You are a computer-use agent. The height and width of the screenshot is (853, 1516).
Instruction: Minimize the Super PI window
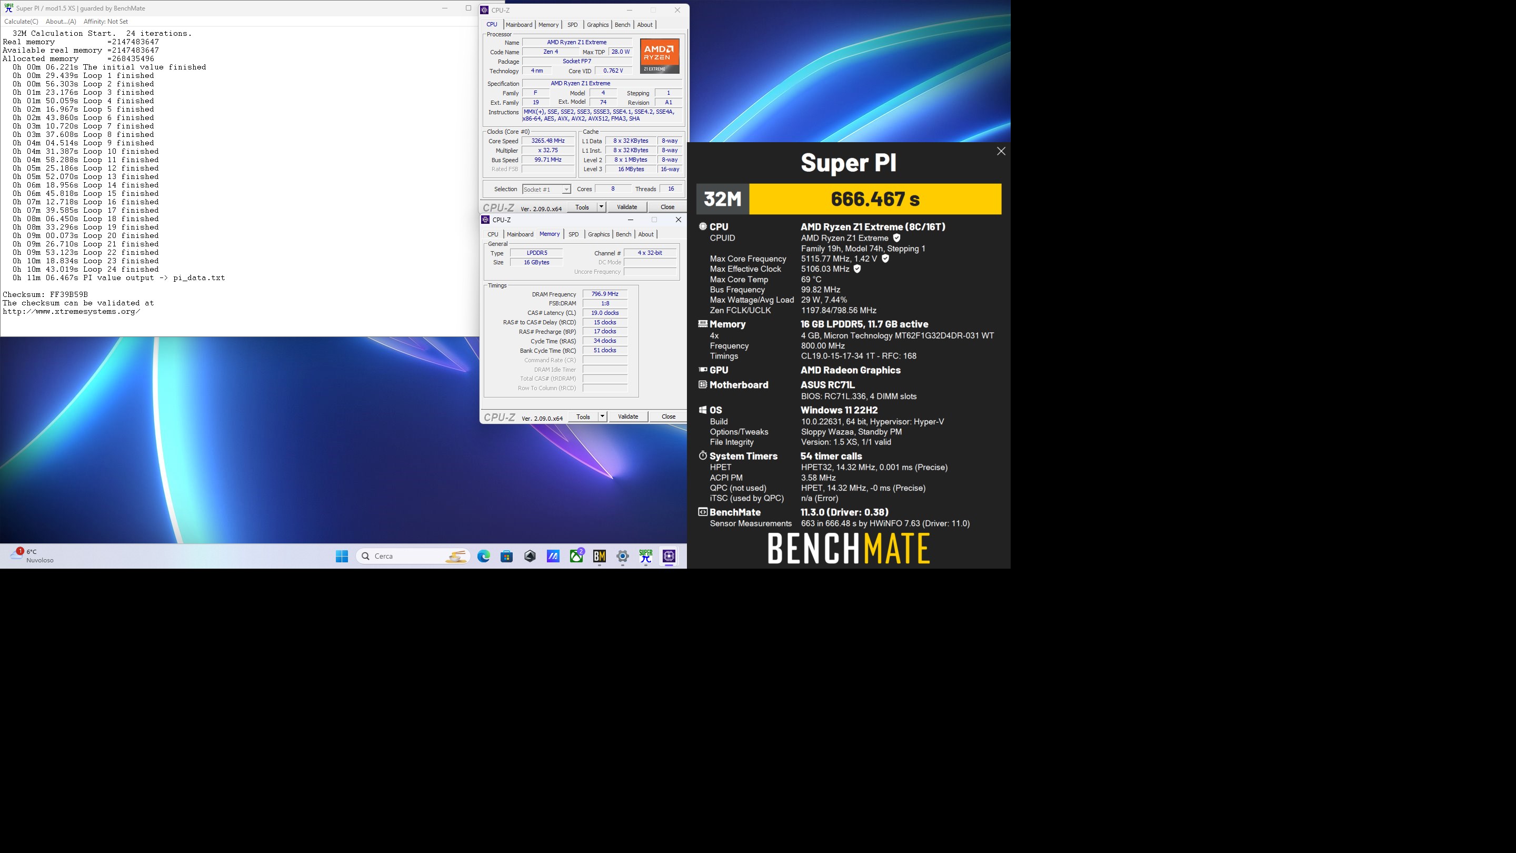click(445, 8)
